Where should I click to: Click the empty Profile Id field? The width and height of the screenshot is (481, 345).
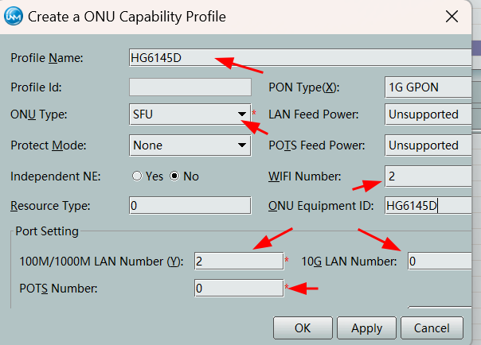point(190,87)
